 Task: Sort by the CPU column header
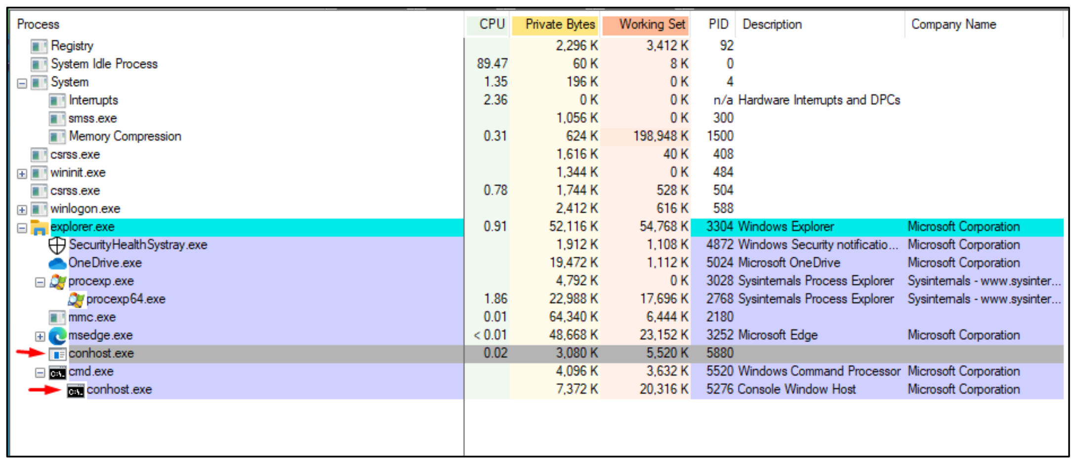pyautogui.click(x=487, y=24)
